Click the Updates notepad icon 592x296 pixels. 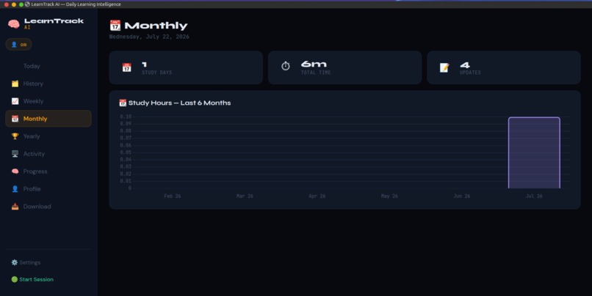[444, 67]
